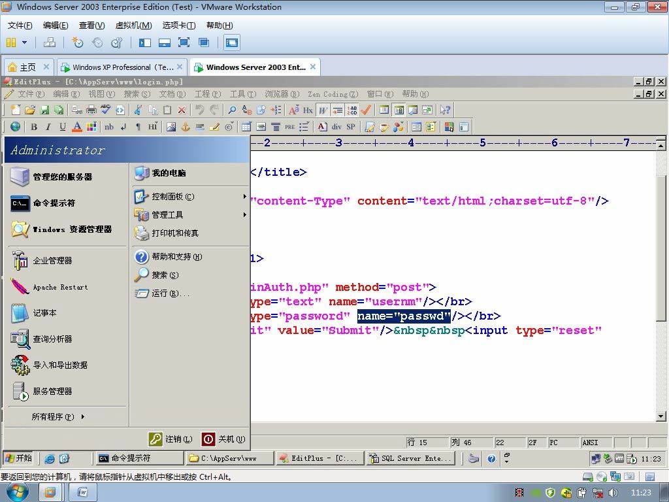Click the Save icon in EditPlus toolbar

pyautogui.click(x=44, y=110)
